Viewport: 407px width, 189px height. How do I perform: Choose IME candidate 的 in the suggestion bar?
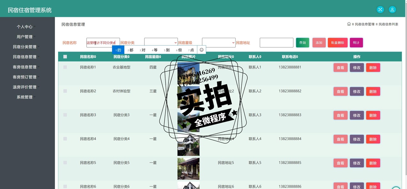click(x=118, y=50)
